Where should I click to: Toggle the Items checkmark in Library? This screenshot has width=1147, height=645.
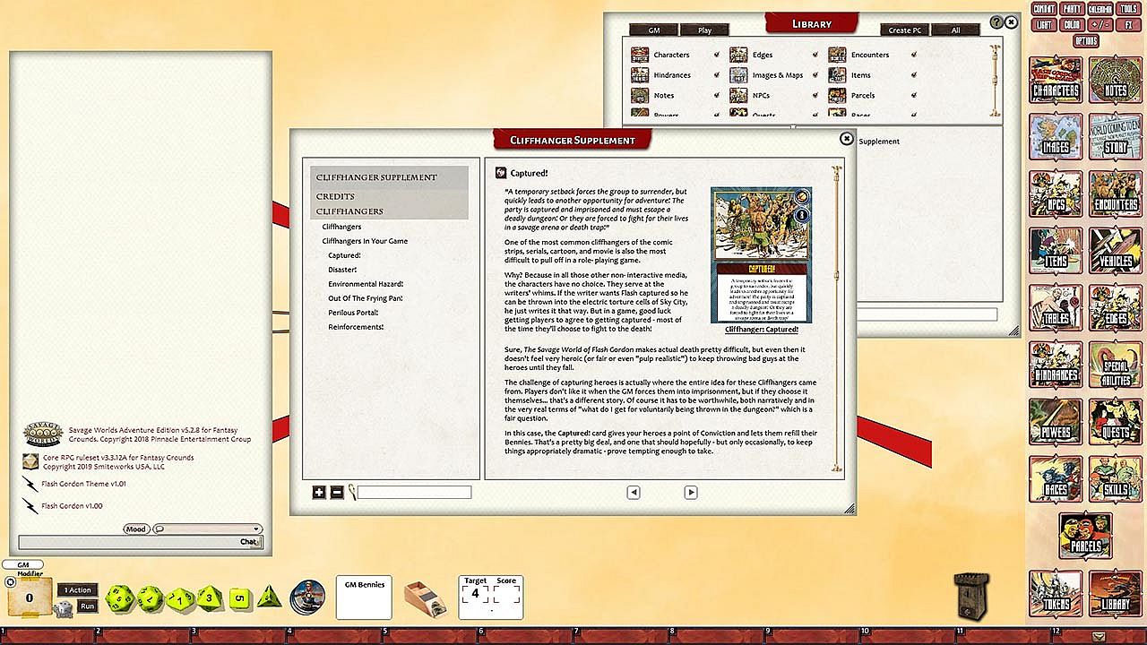point(913,75)
